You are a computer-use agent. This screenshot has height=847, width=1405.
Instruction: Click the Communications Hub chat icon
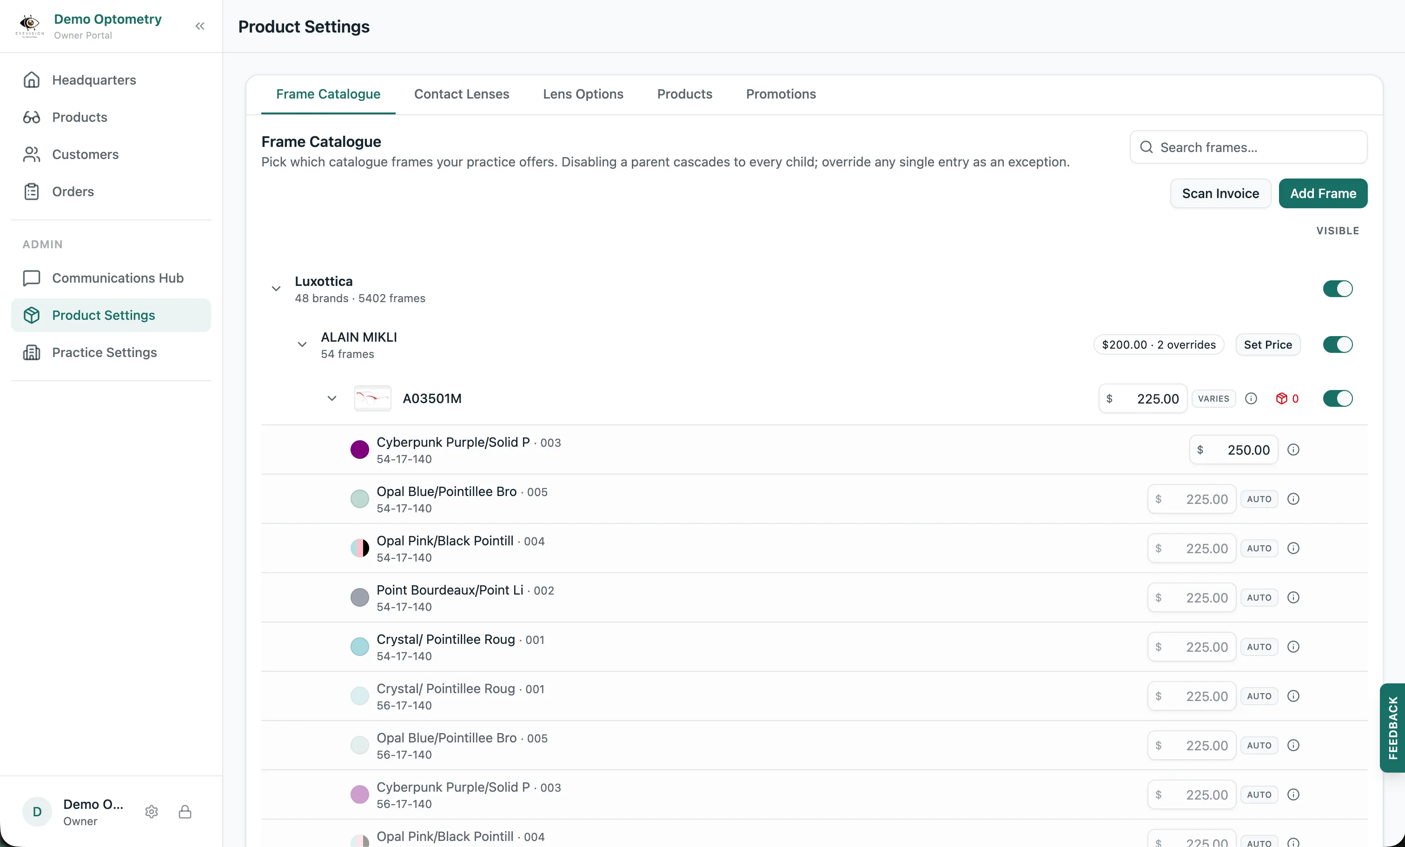coord(31,278)
